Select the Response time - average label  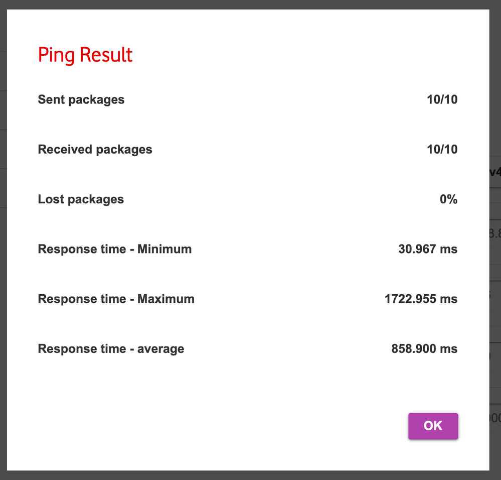pyautogui.click(x=111, y=349)
